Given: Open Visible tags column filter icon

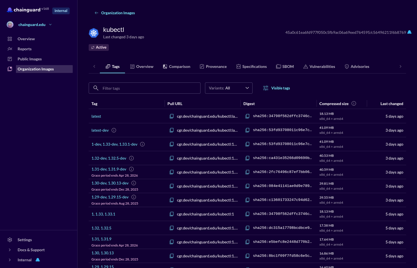Looking at the screenshot, I should tap(265, 88).
